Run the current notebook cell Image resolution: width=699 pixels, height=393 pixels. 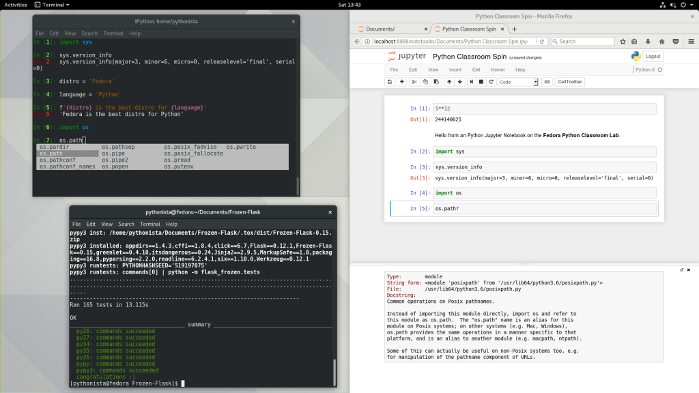[x=470, y=81]
